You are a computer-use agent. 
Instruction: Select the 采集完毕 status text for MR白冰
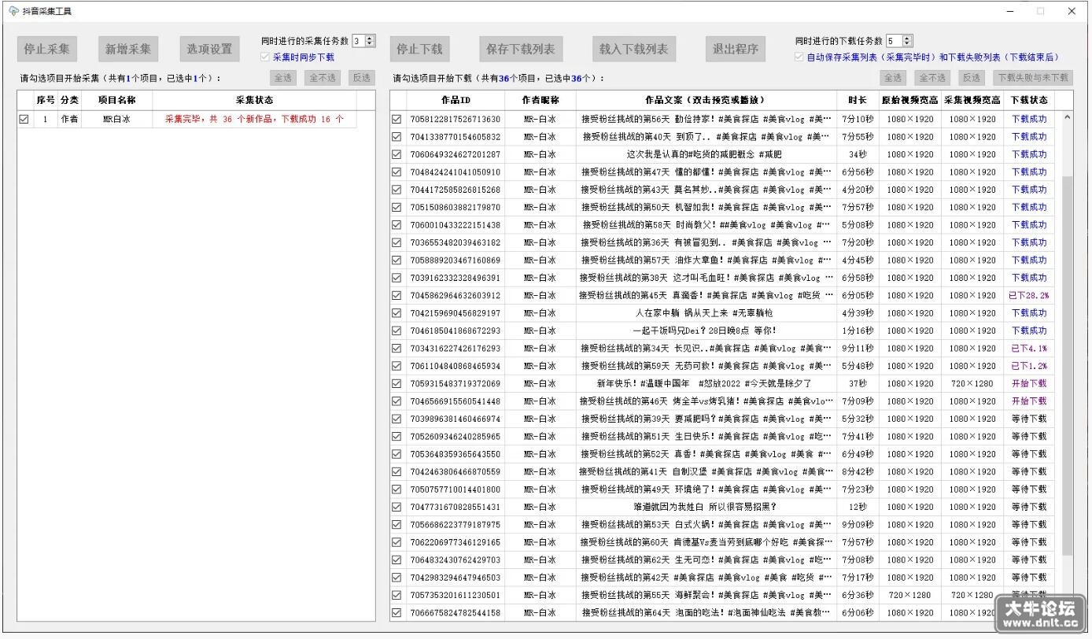point(254,120)
